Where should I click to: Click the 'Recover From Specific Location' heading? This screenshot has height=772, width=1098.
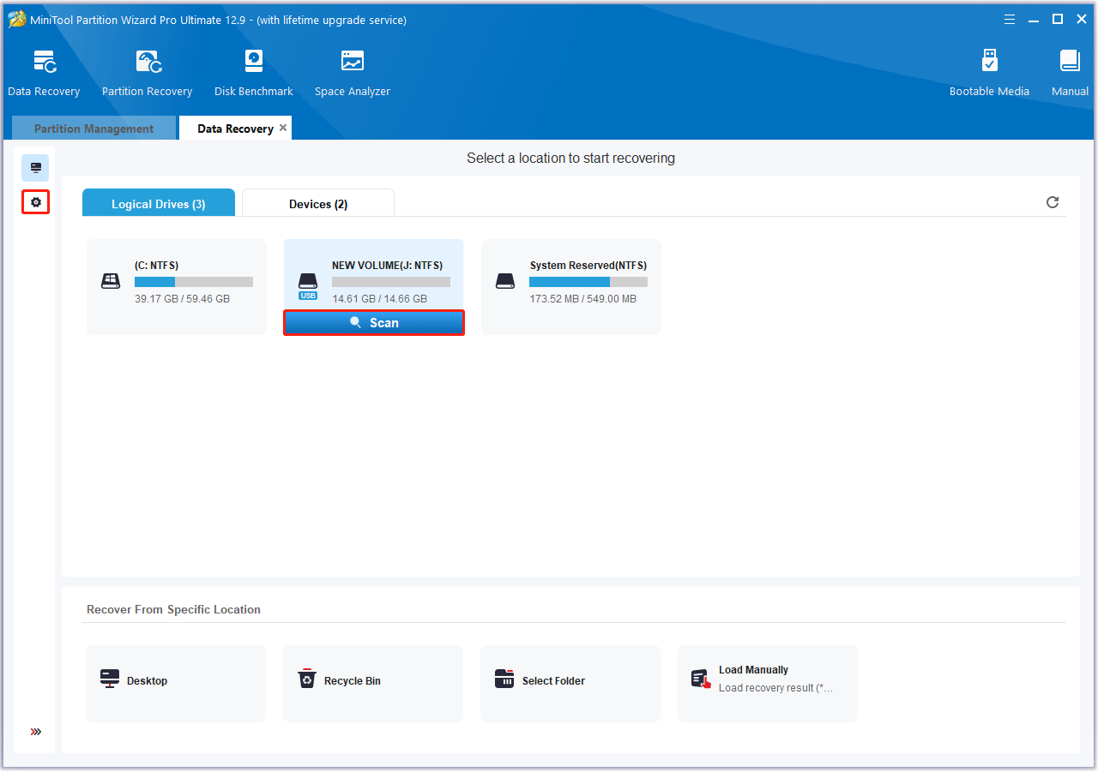[173, 610]
